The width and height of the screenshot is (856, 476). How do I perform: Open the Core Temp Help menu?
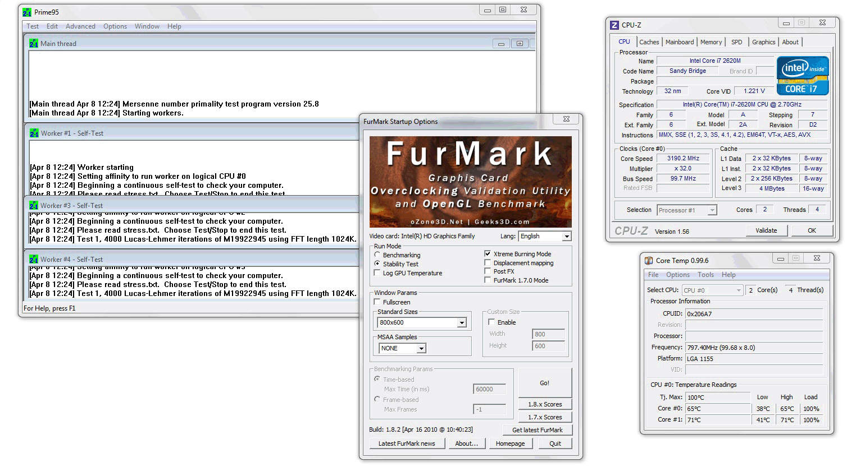pyautogui.click(x=728, y=275)
